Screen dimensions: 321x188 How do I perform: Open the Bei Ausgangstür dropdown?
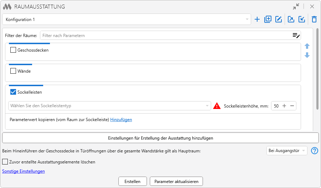click(x=286, y=151)
